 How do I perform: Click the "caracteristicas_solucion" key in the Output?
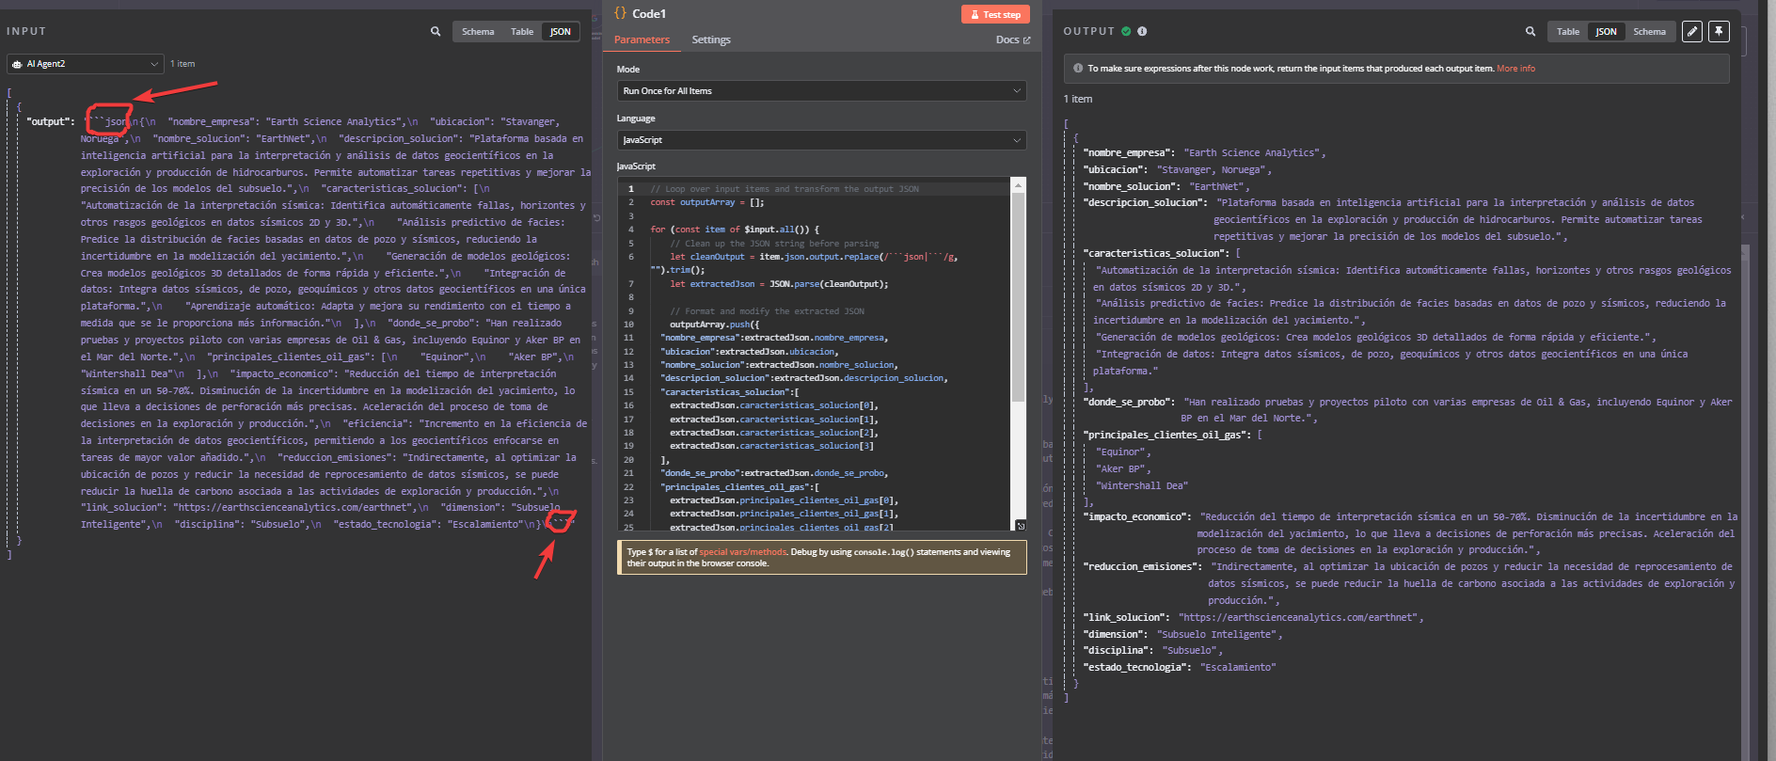pyautogui.click(x=1156, y=253)
